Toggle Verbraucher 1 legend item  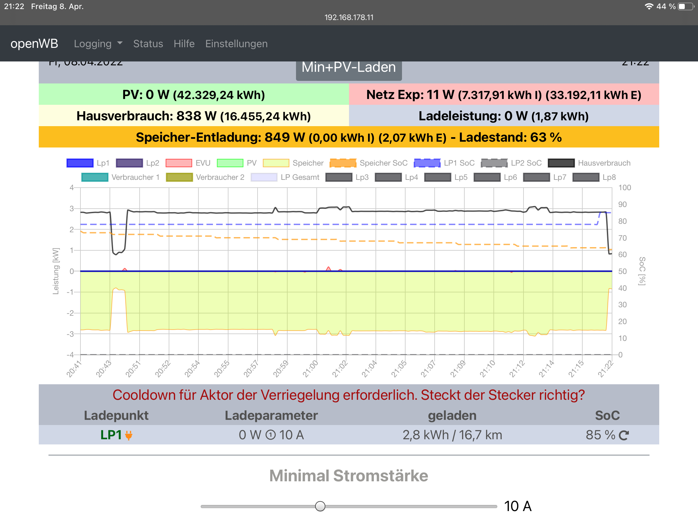(x=95, y=177)
